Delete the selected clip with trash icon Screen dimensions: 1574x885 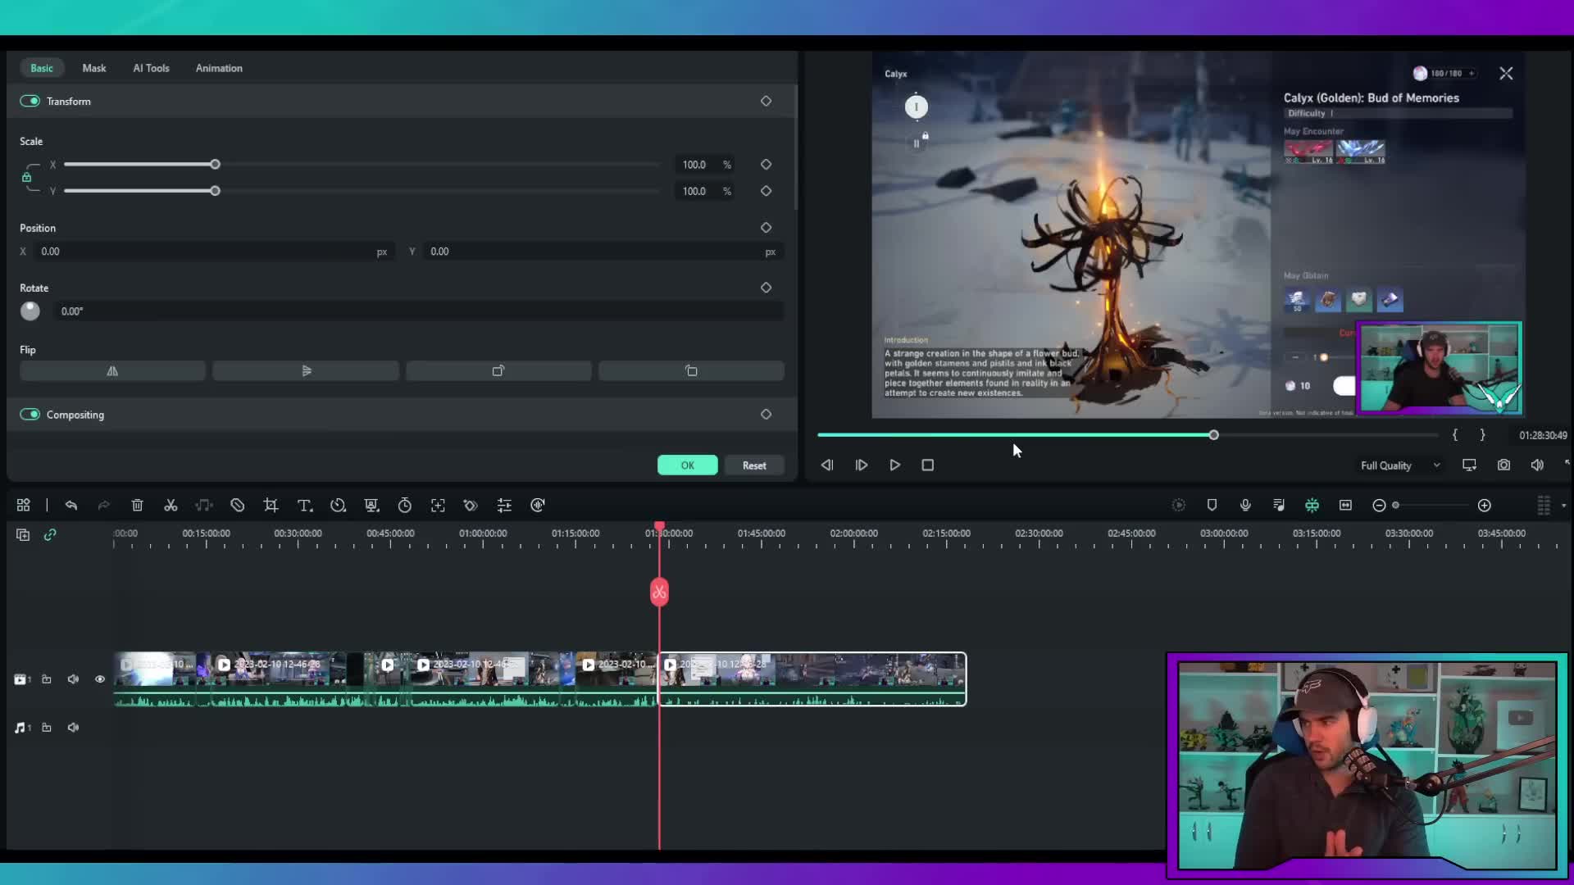(138, 506)
